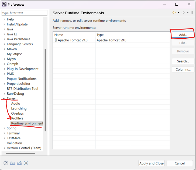Collapse the Server tree node
This screenshot has width=196, height=170.
4,98
